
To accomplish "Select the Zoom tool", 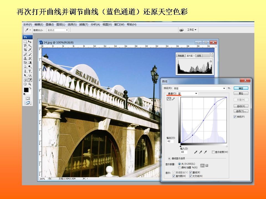I will (30, 84).
